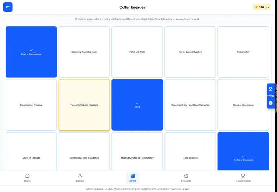
Task: Select the Community Event Attendance square
Action: [x=84, y=151]
